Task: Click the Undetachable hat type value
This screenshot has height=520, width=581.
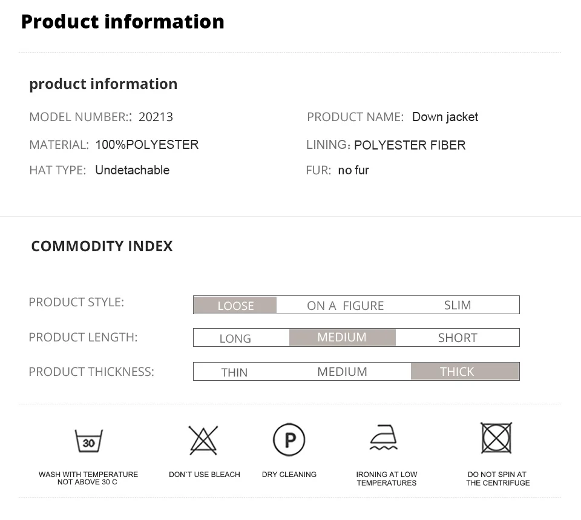Action: click(x=133, y=170)
